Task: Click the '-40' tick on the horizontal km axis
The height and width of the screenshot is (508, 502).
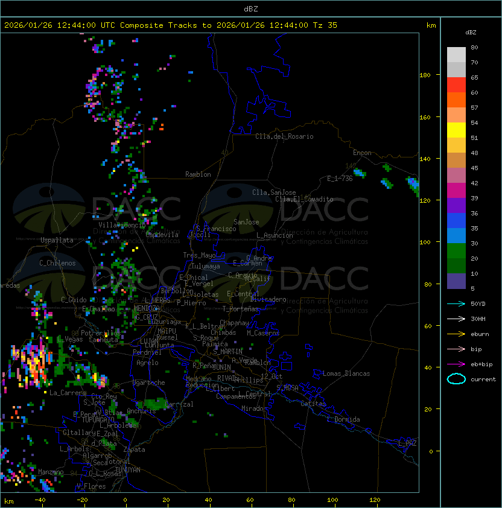Action: tap(40, 500)
